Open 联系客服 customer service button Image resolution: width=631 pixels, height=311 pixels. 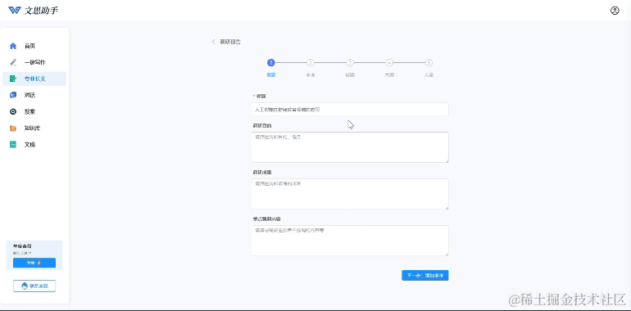coord(34,286)
